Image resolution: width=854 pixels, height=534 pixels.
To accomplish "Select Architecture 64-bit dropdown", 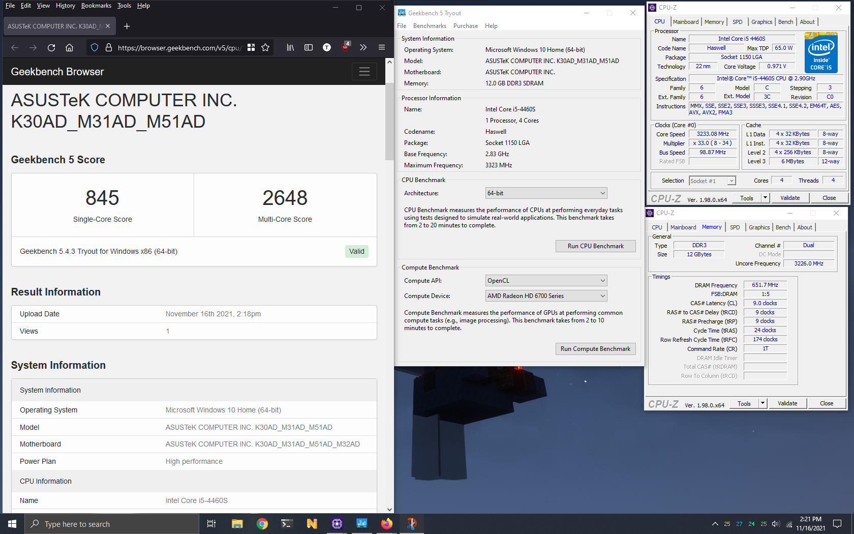I will click(x=546, y=193).
